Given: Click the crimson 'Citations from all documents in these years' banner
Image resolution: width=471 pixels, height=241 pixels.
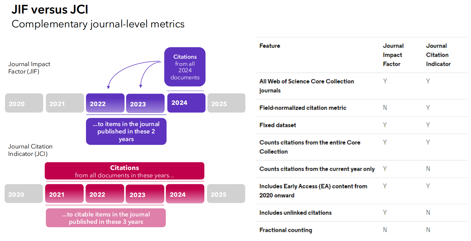Looking at the screenshot, I should [125, 171].
